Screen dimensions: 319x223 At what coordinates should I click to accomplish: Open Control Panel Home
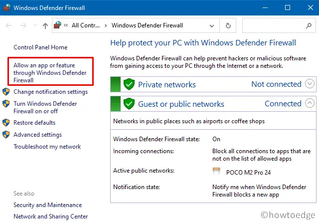click(x=40, y=47)
